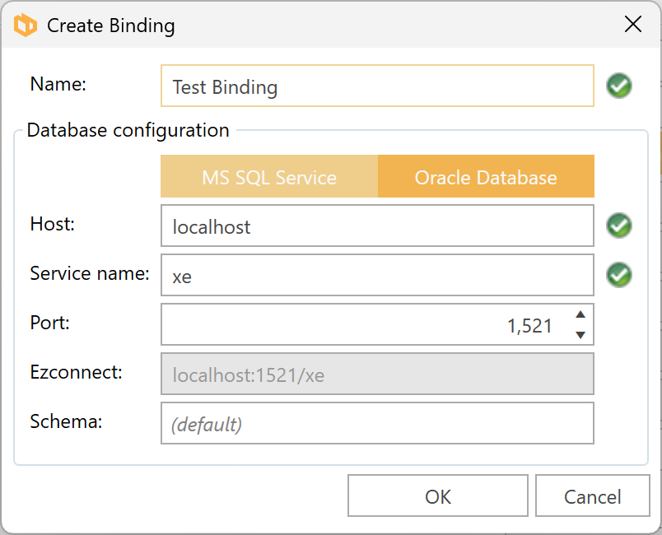Click the Create Binding title bar text

(111, 26)
